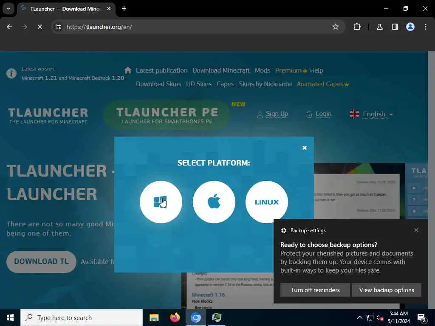Choose the Windows platform icon

pos(161,202)
